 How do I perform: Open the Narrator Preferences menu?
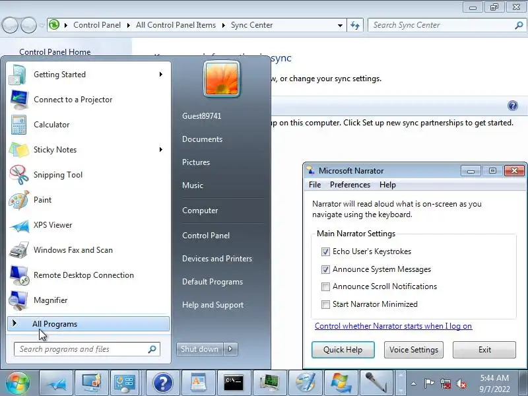(350, 185)
